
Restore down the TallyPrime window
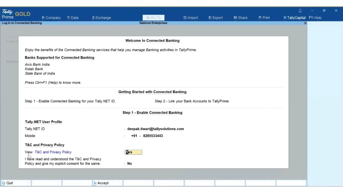(324, 11)
